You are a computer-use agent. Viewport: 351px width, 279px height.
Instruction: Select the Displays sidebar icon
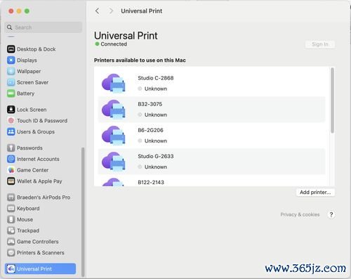[x=11, y=60]
